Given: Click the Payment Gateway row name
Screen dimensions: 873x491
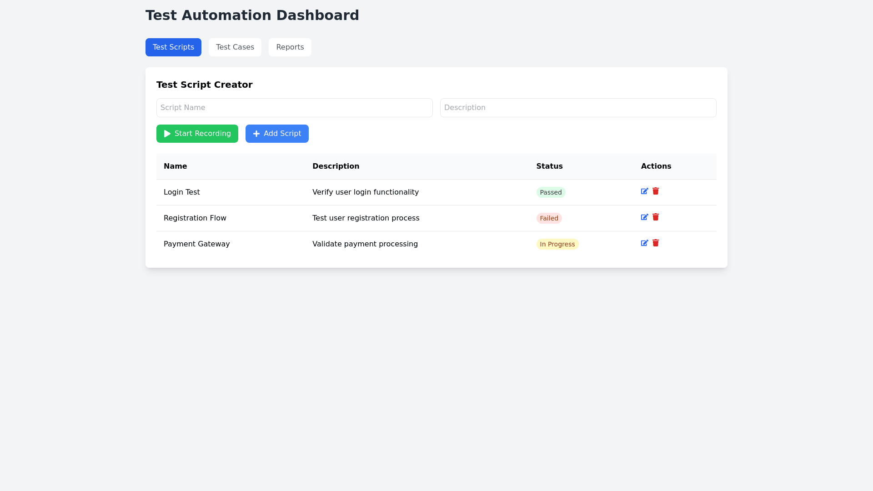Looking at the screenshot, I should [x=196, y=244].
